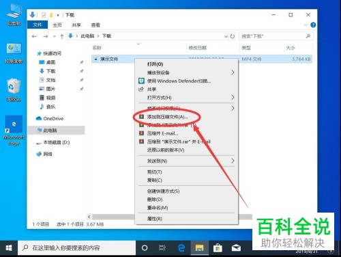Click WinRAR icon for Compress and E-mail

click(x=141, y=133)
